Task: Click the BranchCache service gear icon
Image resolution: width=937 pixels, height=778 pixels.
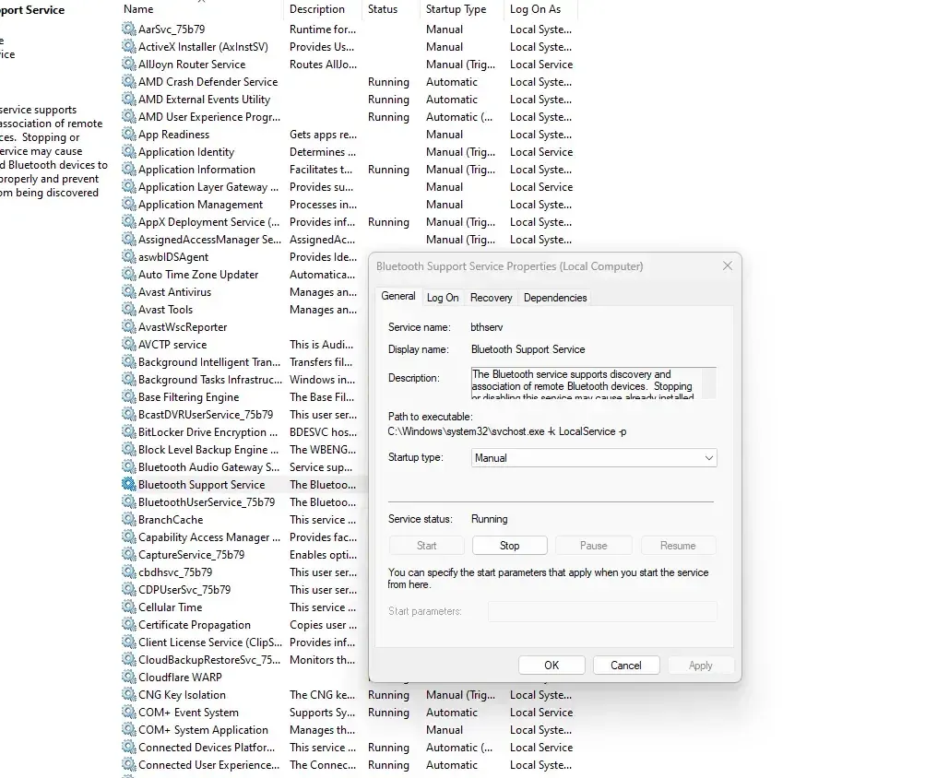Action: pyautogui.click(x=128, y=520)
